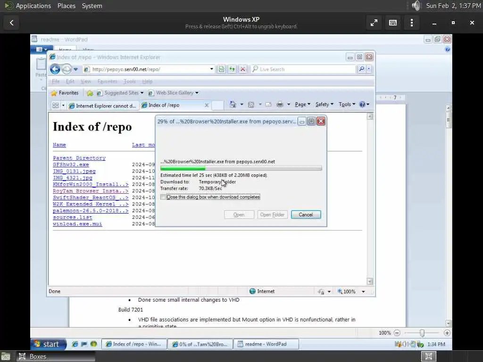Open the sources.list link
This screenshot has width=483, height=362.
coord(72,217)
